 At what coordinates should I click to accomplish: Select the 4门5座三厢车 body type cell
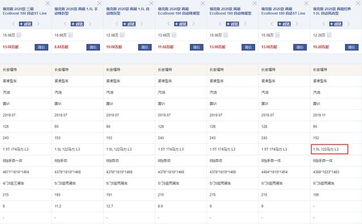[14, 183]
